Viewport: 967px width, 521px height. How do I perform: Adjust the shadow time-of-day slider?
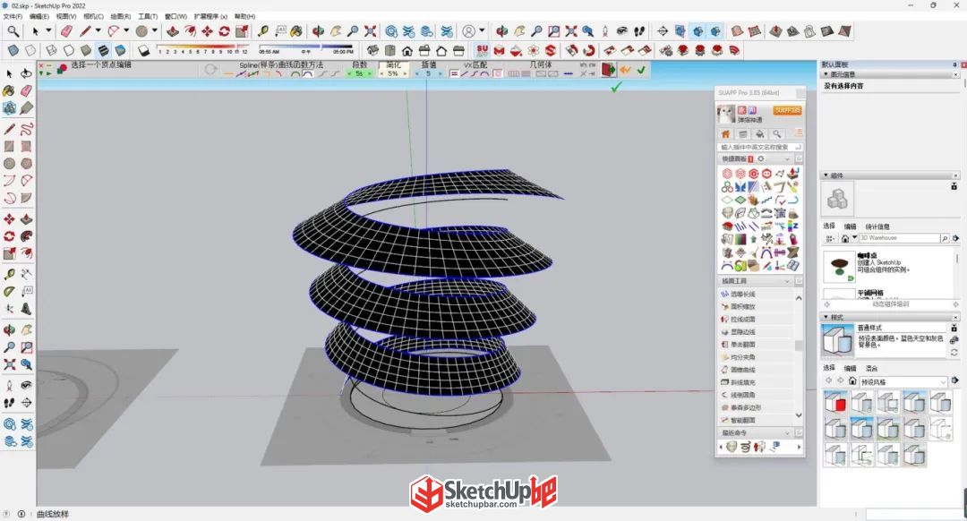click(x=306, y=47)
